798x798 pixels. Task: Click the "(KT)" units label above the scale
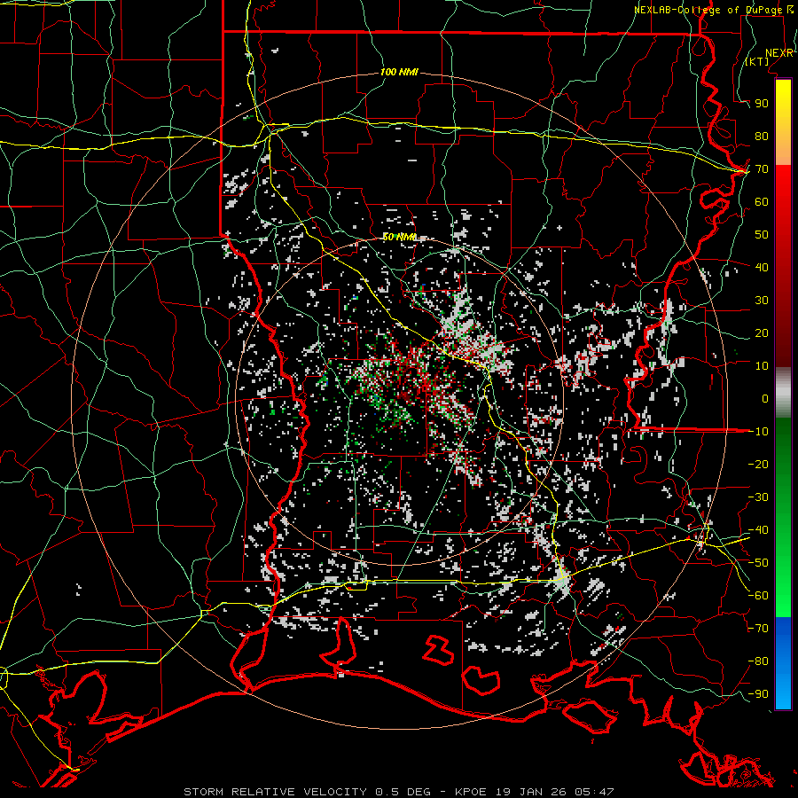[x=757, y=61]
